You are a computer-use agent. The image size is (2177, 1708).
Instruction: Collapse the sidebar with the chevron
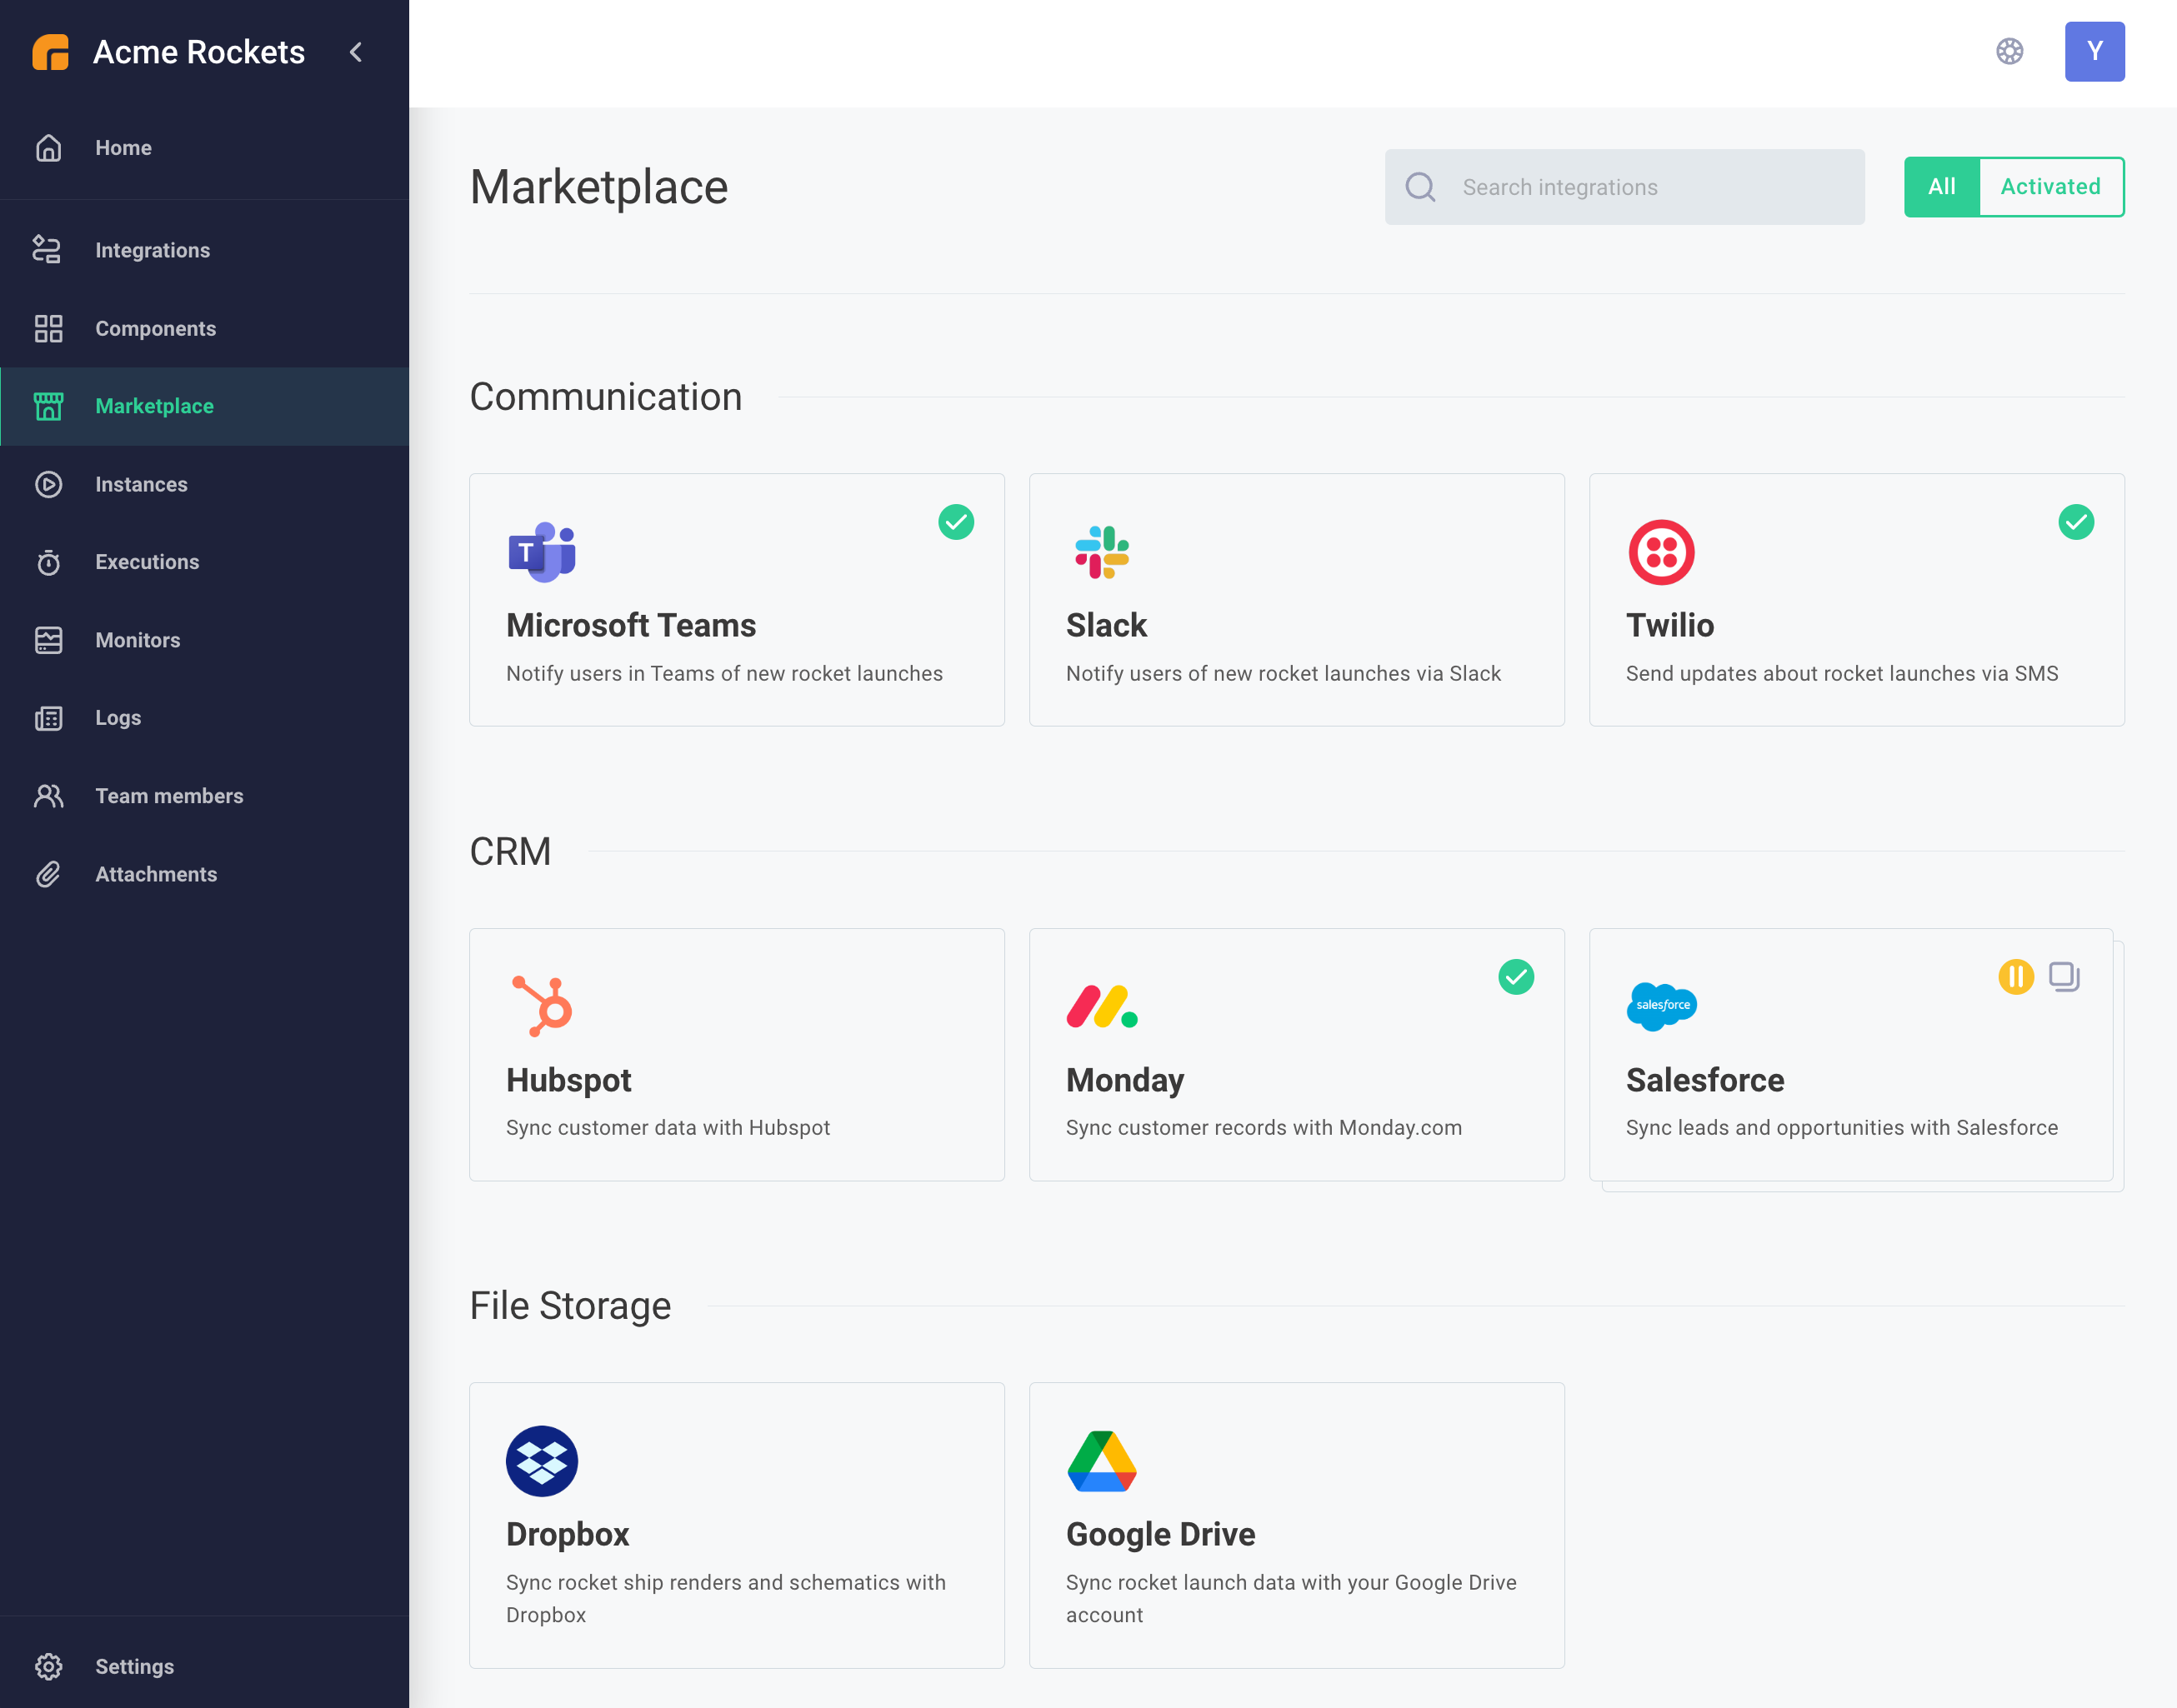(x=355, y=52)
